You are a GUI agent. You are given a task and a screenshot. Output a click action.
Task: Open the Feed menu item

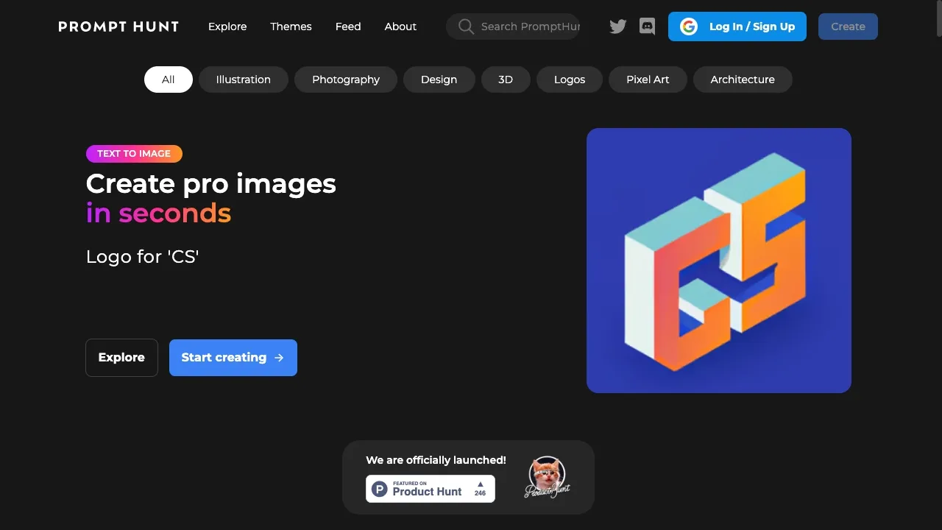[x=347, y=26]
